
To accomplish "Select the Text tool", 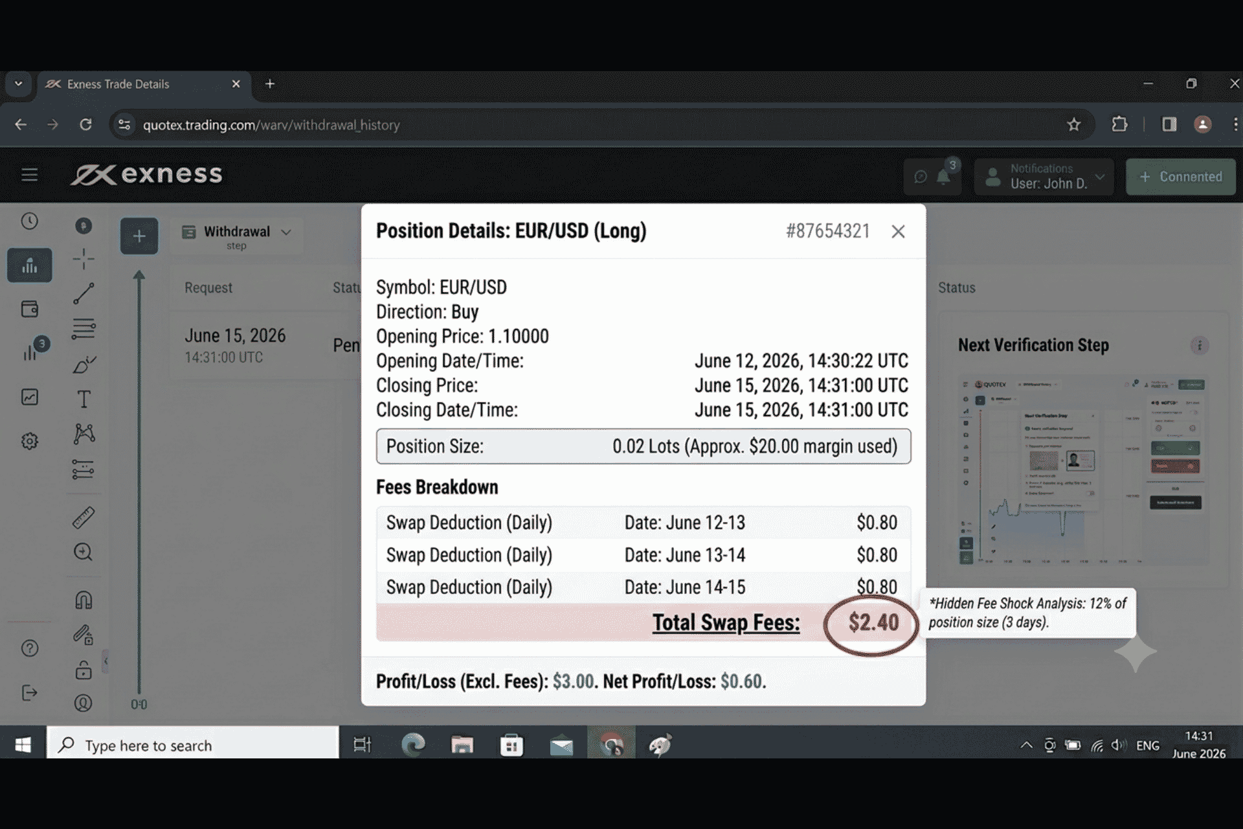I will click(x=84, y=399).
